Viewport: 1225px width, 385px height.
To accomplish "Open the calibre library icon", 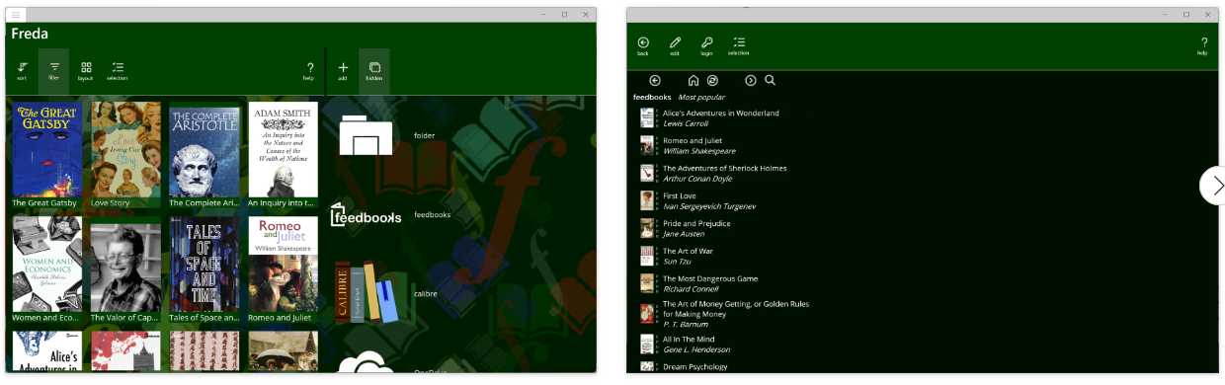I will click(x=366, y=293).
